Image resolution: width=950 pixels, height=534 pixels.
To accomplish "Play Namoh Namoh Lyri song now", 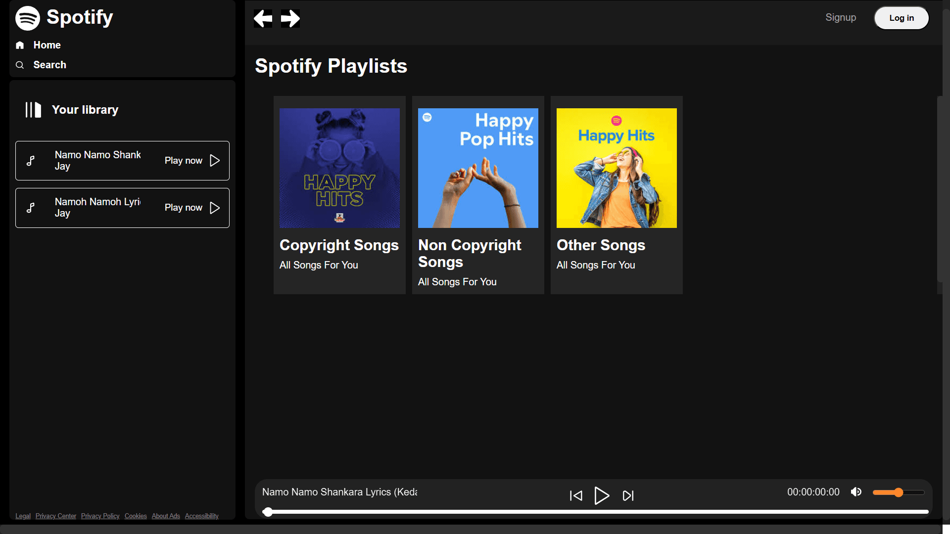I will (215, 208).
